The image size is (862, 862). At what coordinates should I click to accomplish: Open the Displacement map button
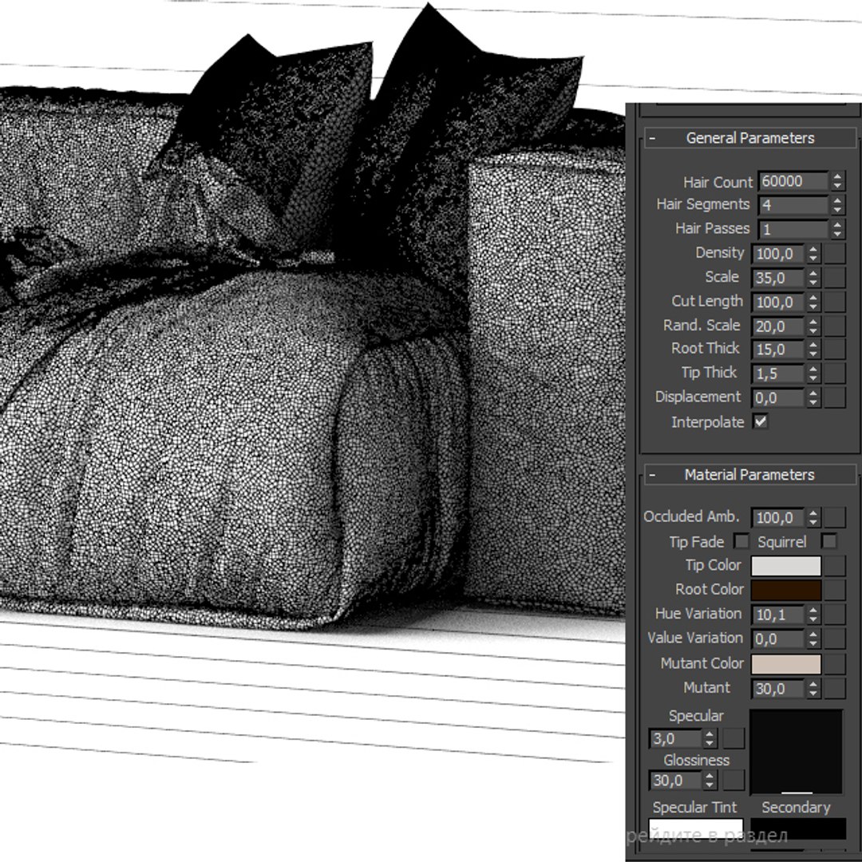pyautogui.click(x=835, y=397)
